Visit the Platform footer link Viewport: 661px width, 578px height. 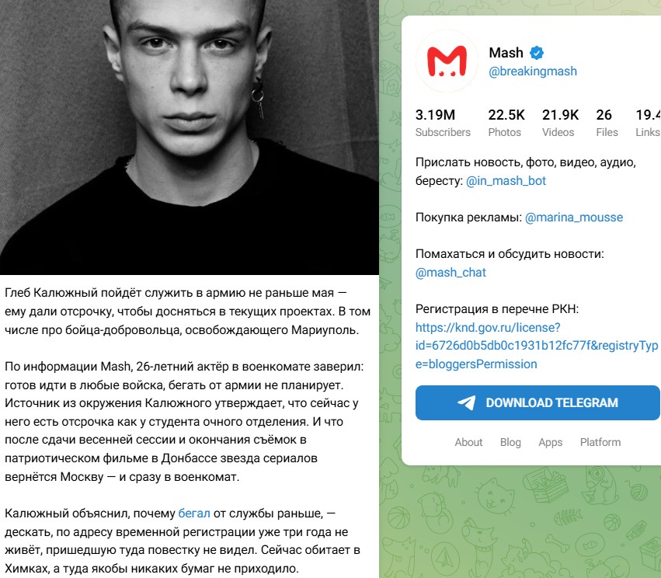pos(600,442)
